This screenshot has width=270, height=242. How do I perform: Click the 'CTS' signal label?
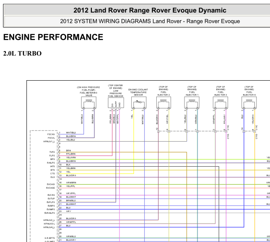52,173
